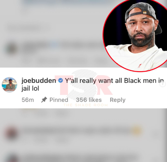Click blurred dark avatar at the bottom
167x162 pixels.
tap(12, 158)
